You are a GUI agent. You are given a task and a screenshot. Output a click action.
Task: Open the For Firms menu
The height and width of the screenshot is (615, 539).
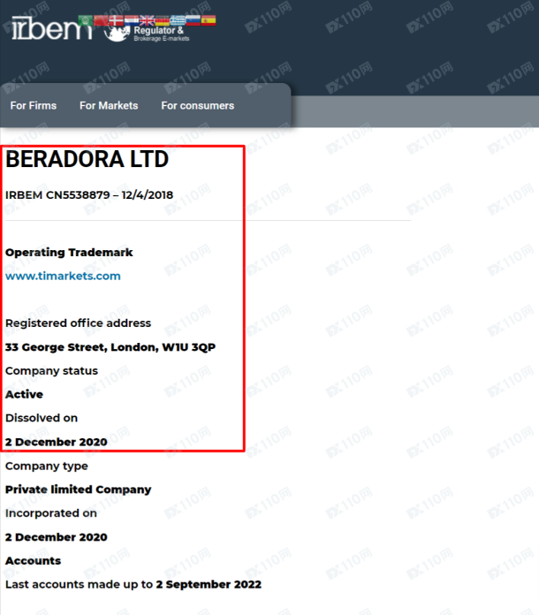pos(34,105)
